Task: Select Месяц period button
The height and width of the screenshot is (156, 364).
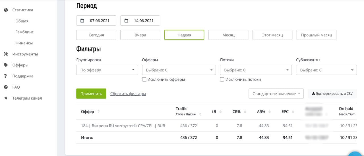Action: click(x=228, y=35)
